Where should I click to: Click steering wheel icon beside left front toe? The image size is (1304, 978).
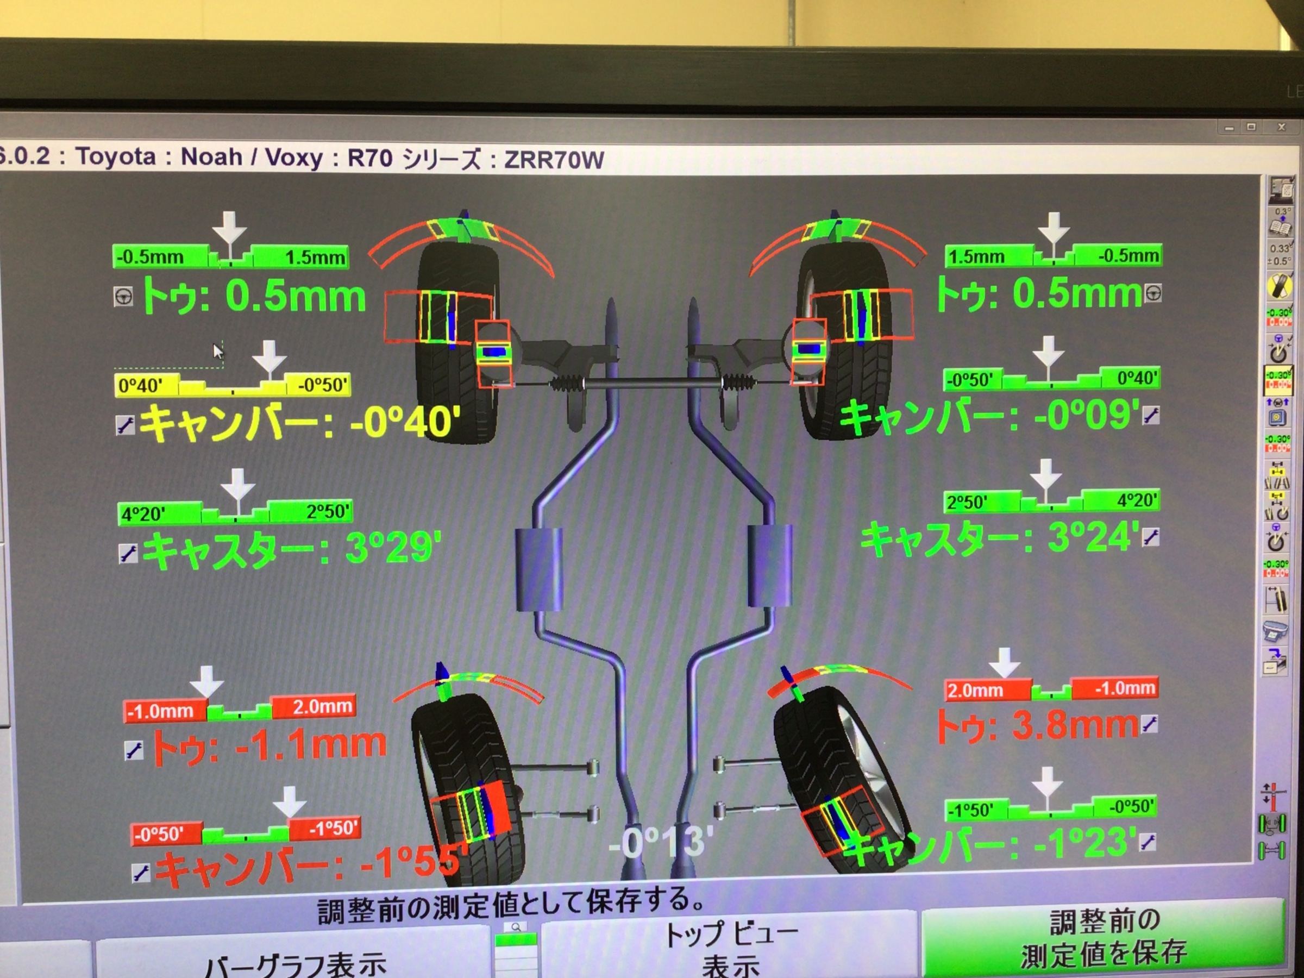[123, 297]
